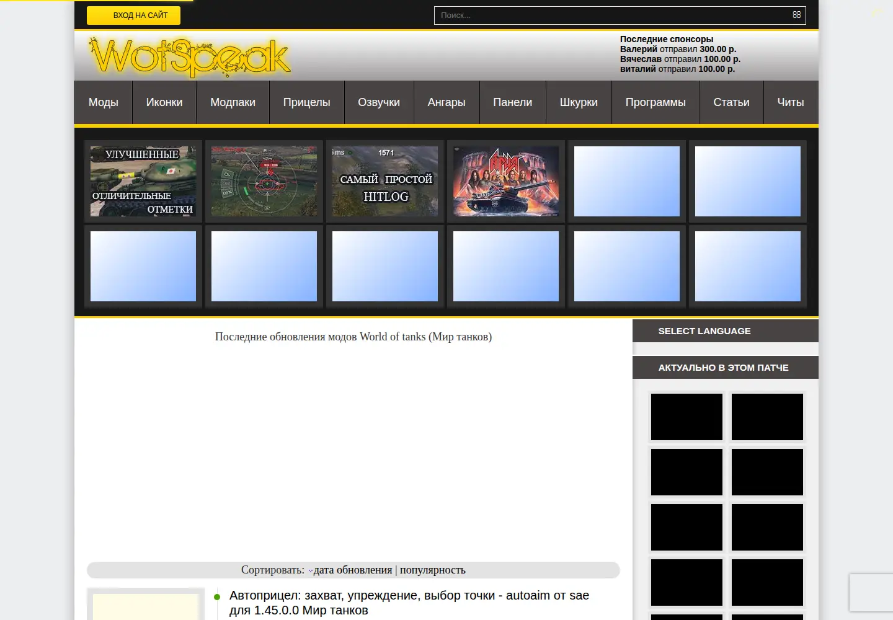Viewport: 893px width, 620px height.
Task: Open the 'Программы' menu item
Action: [x=655, y=102]
